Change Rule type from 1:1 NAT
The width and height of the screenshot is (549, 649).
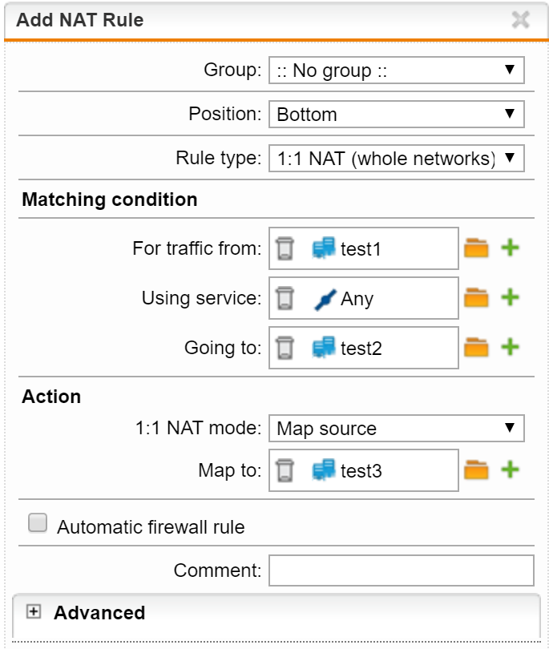click(396, 158)
